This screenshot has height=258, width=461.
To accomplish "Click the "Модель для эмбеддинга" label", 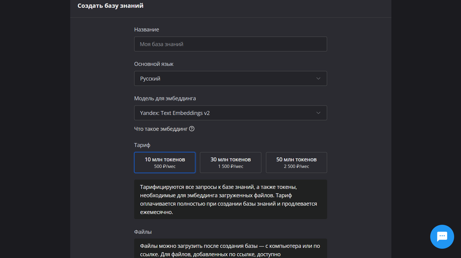I will click(165, 98).
